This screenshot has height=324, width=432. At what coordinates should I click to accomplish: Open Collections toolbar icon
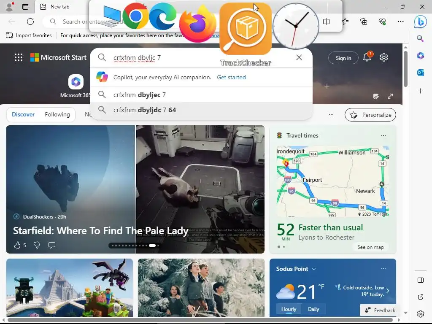[x=364, y=22]
